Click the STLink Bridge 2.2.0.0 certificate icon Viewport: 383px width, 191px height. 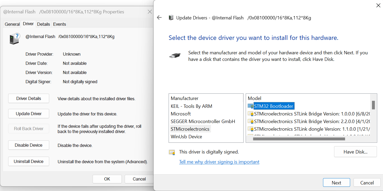[x=250, y=121]
